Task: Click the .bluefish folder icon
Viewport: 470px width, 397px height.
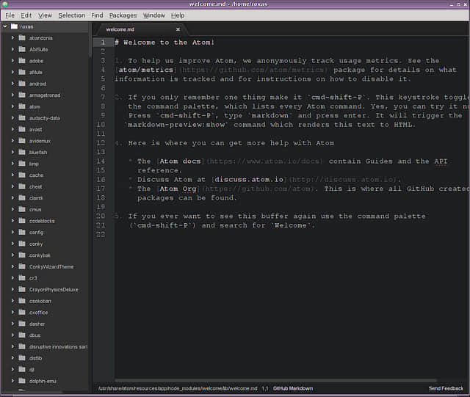Action: click(22, 152)
